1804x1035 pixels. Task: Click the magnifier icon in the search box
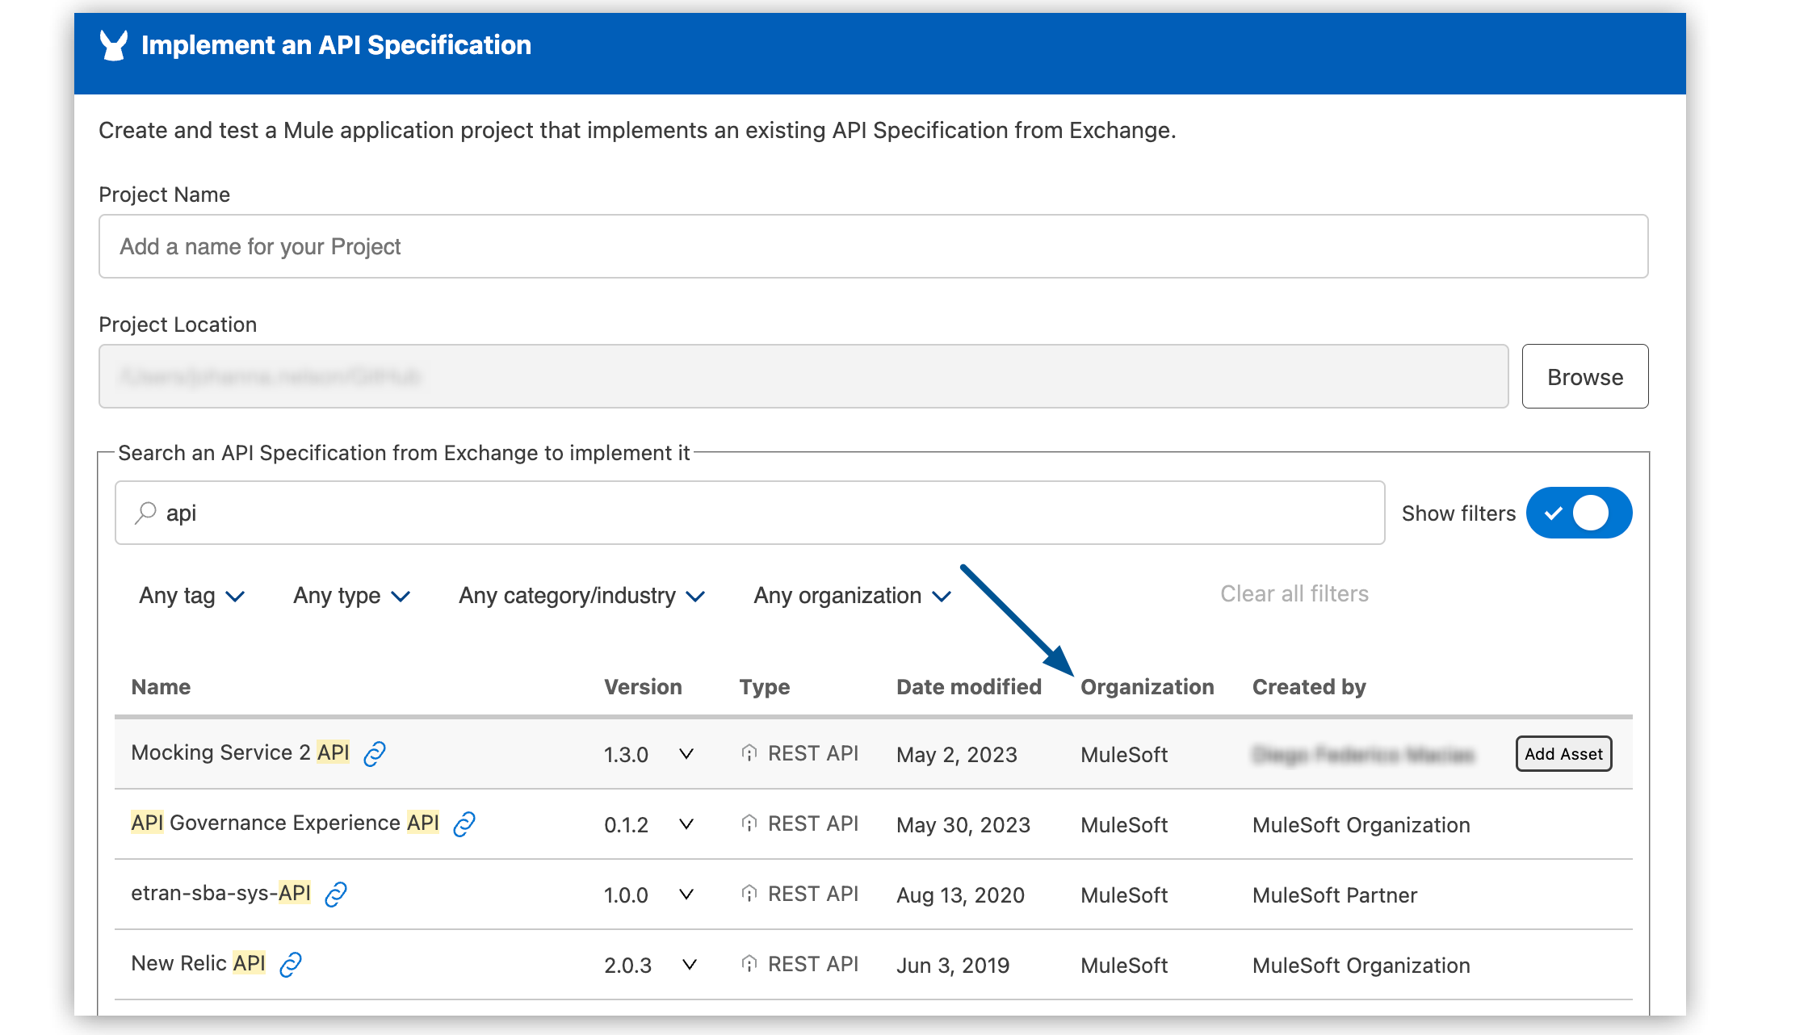click(146, 512)
